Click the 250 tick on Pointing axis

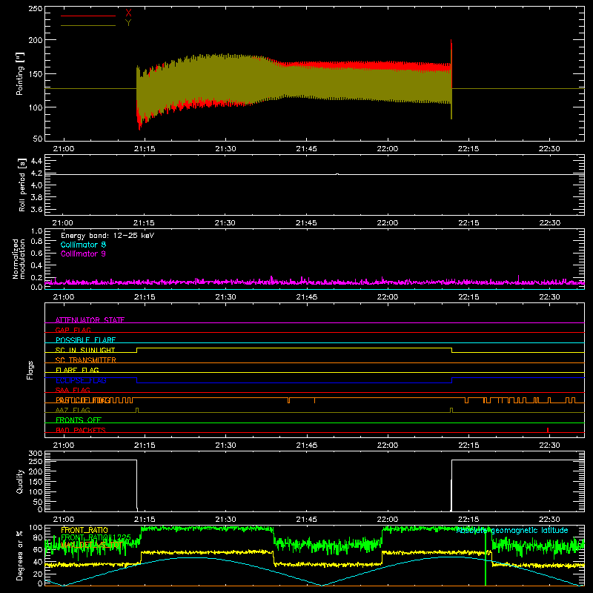point(35,9)
